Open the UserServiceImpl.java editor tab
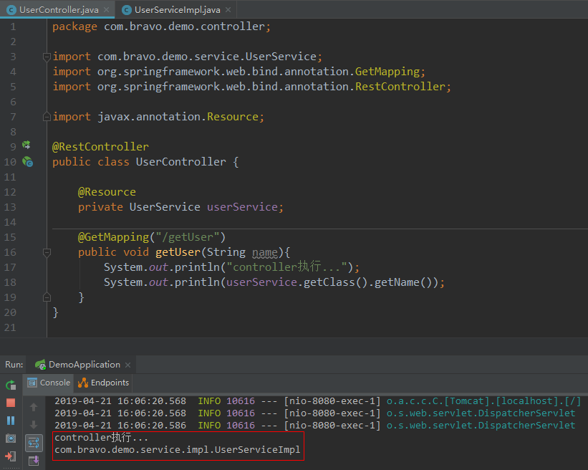The image size is (588, 470). coord(177,9)
